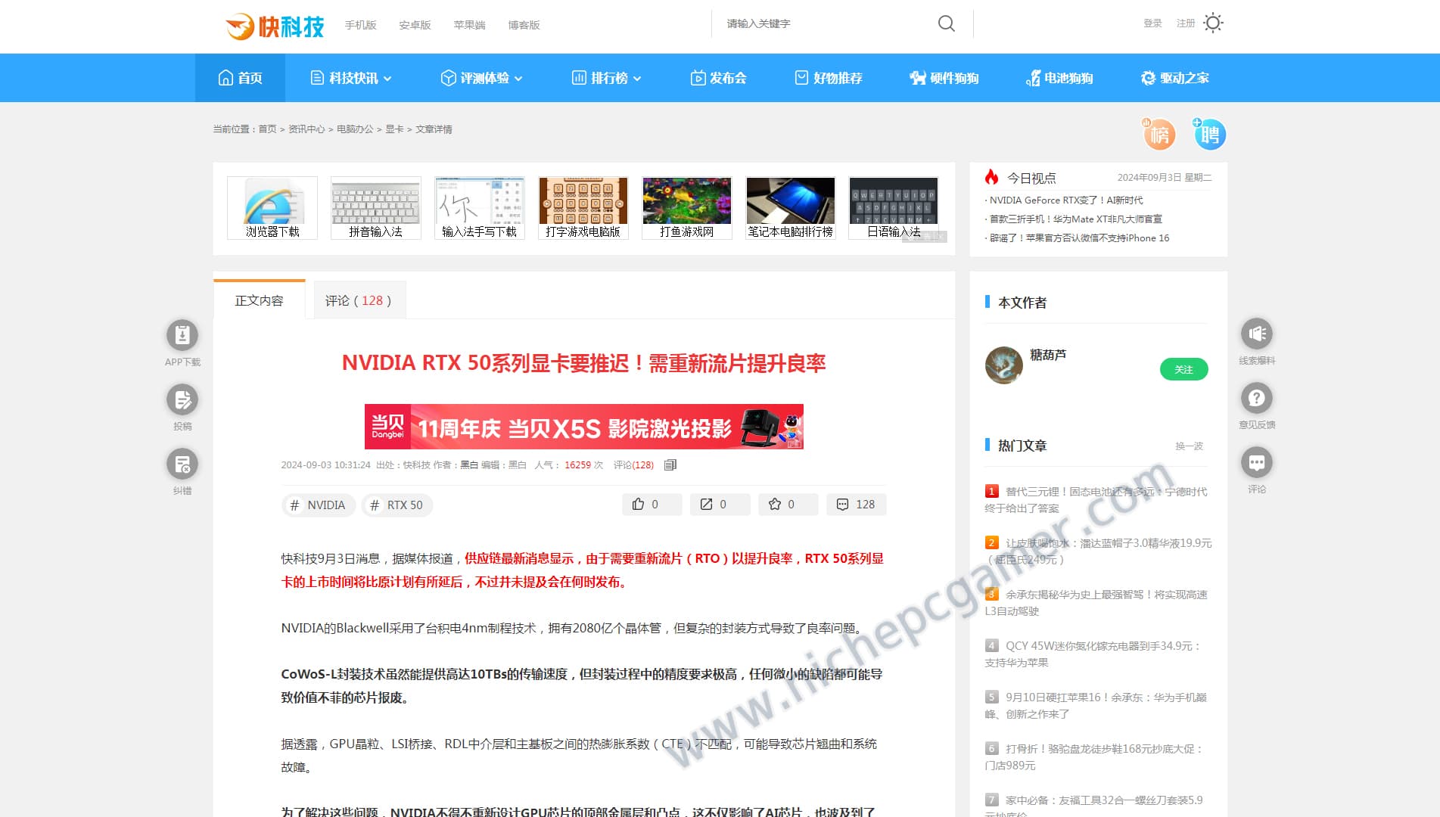Open the 笔记本电脑排行榜 thumbnail
The image size is (1440, 817).
[791, 208]
